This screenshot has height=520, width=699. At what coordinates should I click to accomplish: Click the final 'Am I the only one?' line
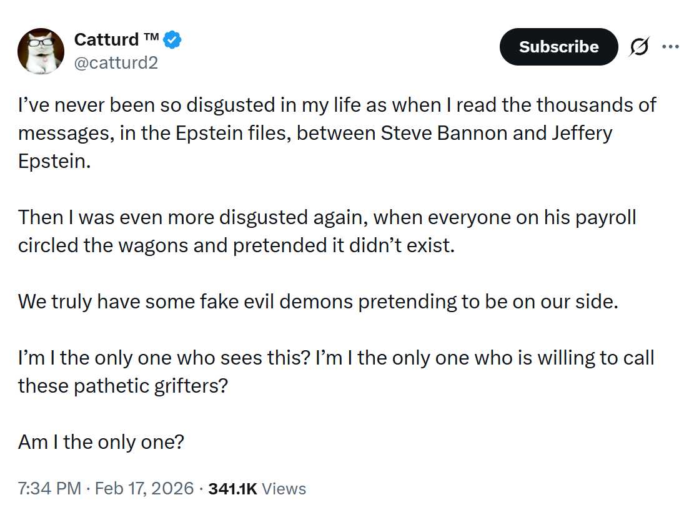(101, 442)
